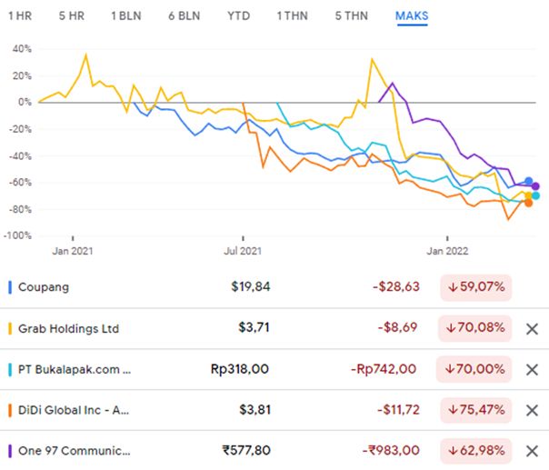The image size is (549, 470).
Task: Remove DiDi Global Inc from comparison
Action: 532,410
